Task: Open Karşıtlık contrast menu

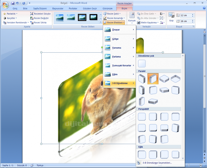Action: (10, 18)
